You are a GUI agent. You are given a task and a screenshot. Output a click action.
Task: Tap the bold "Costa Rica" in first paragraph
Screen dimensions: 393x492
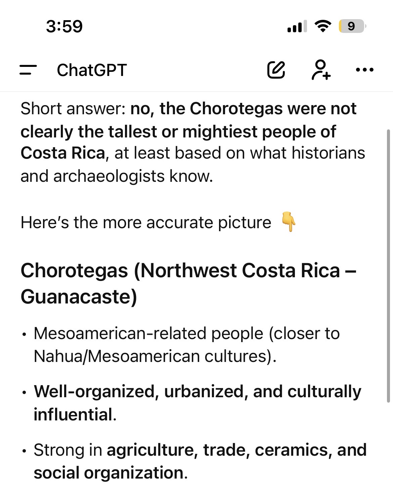(x=63, y=153)
